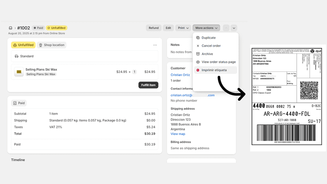Open the three-dots menu in fulfillment card
Image resolution: width=327 pixels, height=184 pixels.
155,45
